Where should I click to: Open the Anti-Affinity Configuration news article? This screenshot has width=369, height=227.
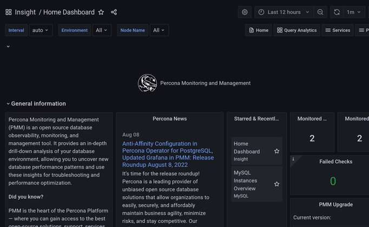[168, 154]
